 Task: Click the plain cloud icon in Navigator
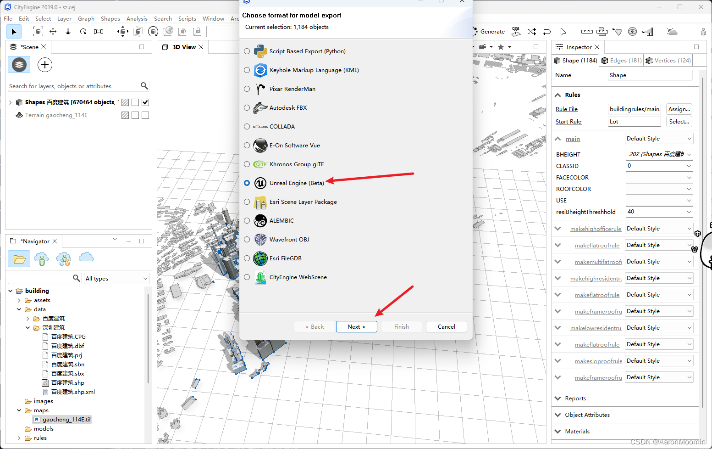click(x=86, y=257)
